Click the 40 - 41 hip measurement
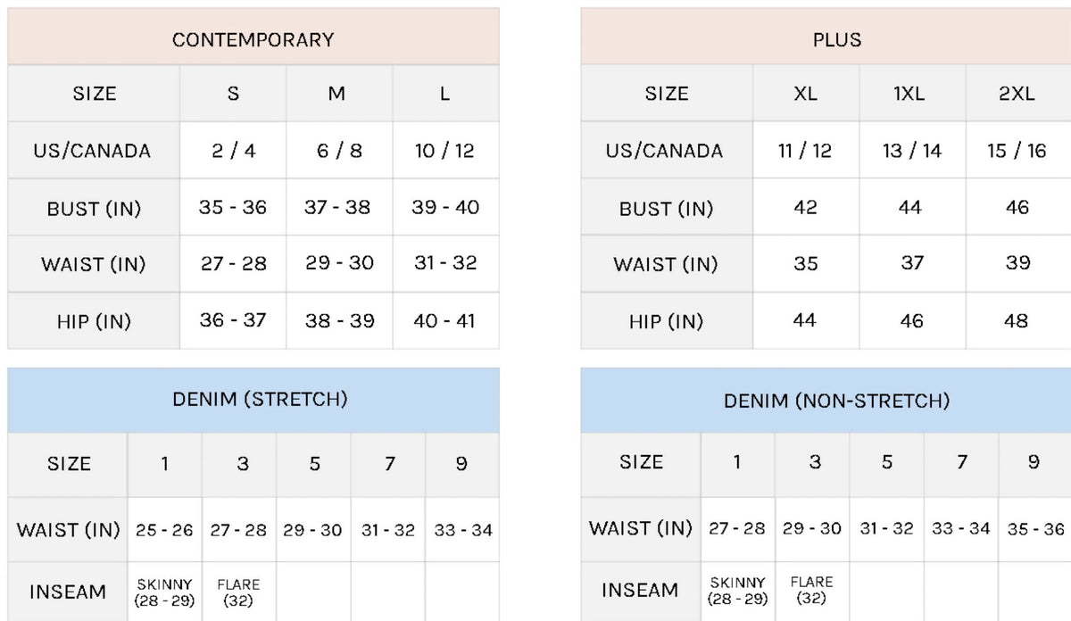 pyautogui.click(x=444, y=320)
